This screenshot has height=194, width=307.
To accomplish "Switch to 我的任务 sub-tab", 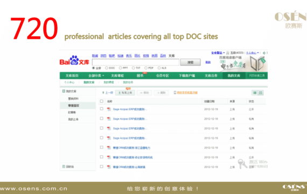I will (128, 82).
